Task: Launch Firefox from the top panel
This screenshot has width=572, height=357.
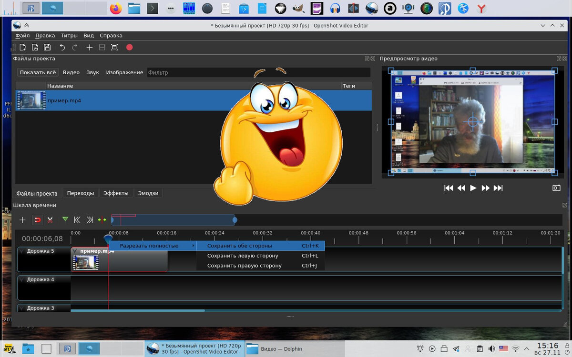Action: (x=115, y=8)
